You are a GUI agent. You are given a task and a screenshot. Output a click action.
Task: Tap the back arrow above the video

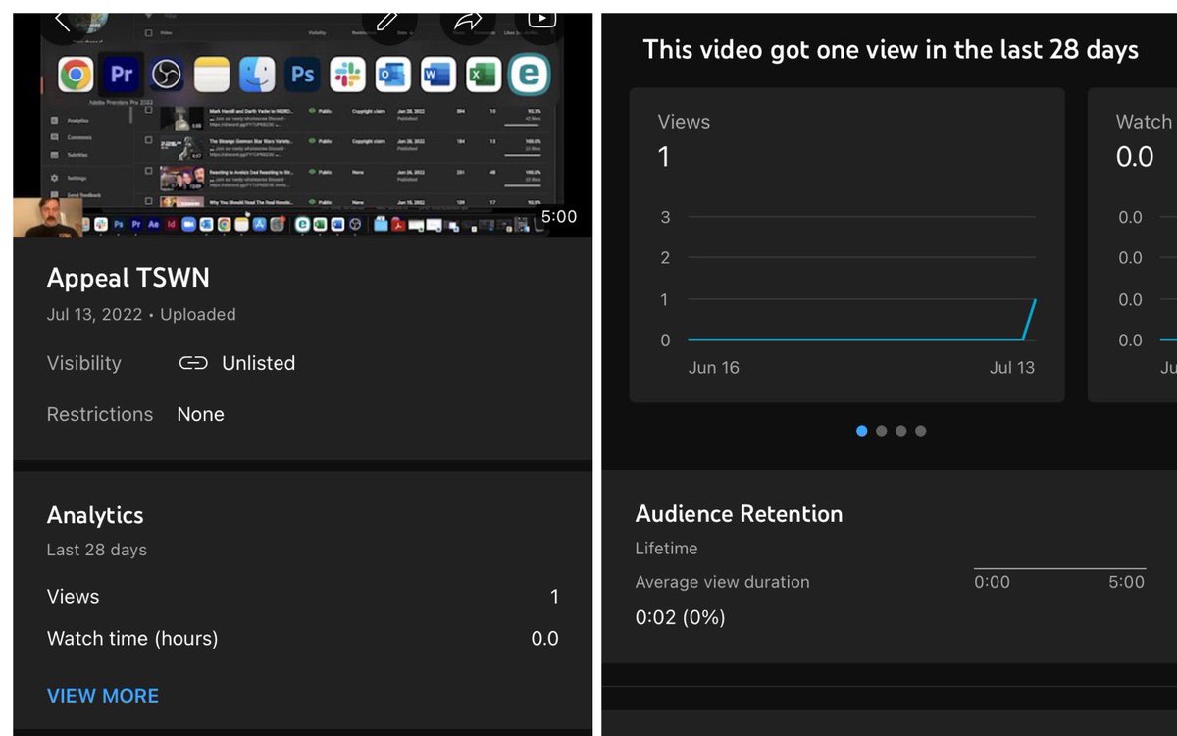(x=63, y=20)
